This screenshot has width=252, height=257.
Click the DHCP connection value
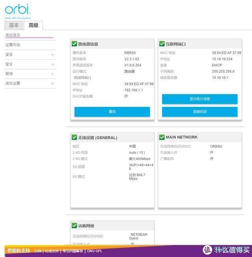217,65
